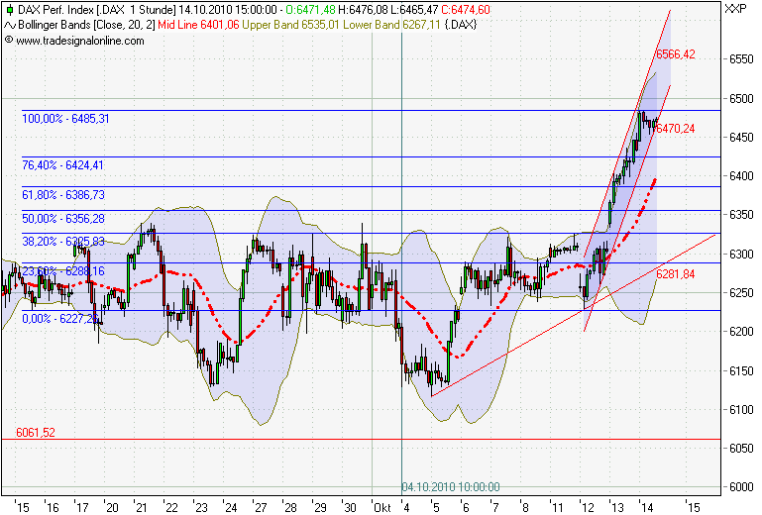Select the 23,60% Fibonacci label

[x=63, y=271]
